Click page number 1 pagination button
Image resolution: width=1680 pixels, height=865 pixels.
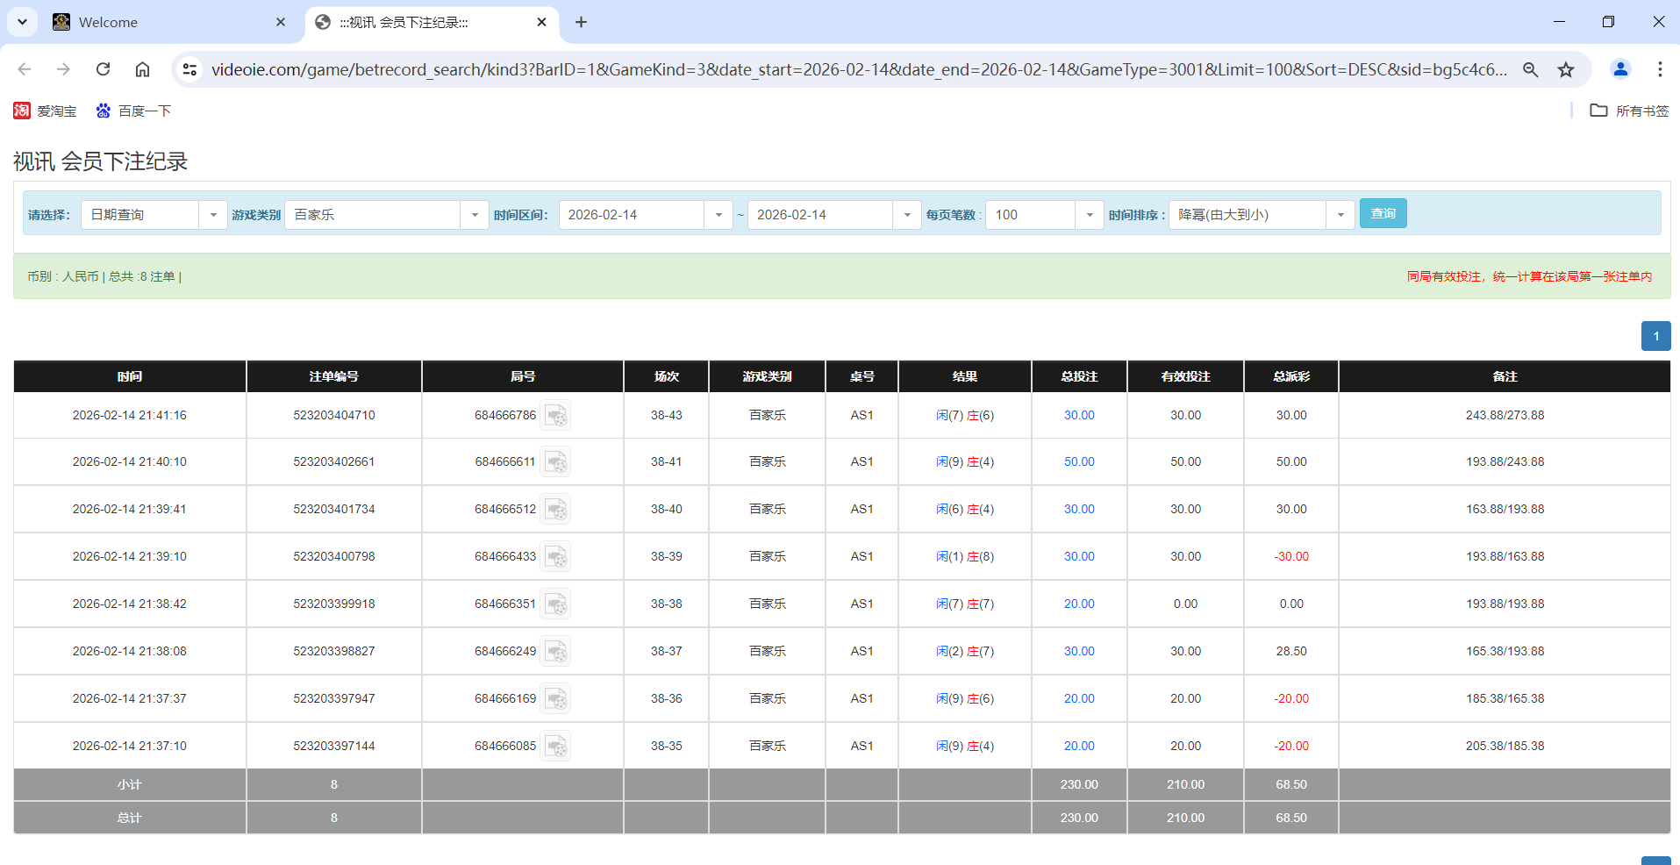point(1655,336)
